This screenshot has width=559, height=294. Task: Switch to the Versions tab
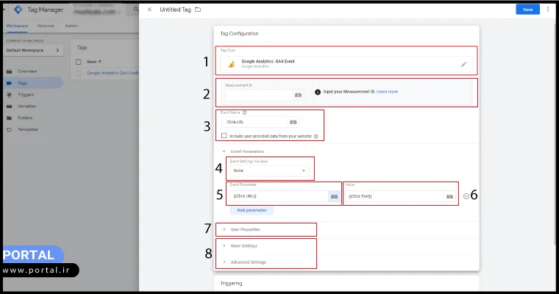pyautogui.click(x=46, y=25)
